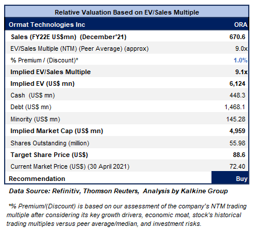
Task: Select the blue 1.0% premium value
Action: click(x=241, y=60)
